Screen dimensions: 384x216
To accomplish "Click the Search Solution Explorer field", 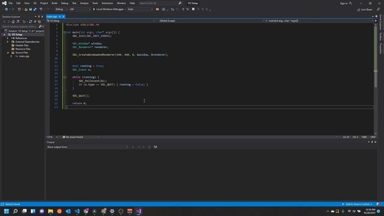I will [x=20, y=26].
